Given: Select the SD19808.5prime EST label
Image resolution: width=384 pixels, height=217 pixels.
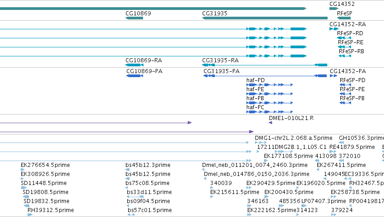Looking at the screenshot, I should [46, 192].
